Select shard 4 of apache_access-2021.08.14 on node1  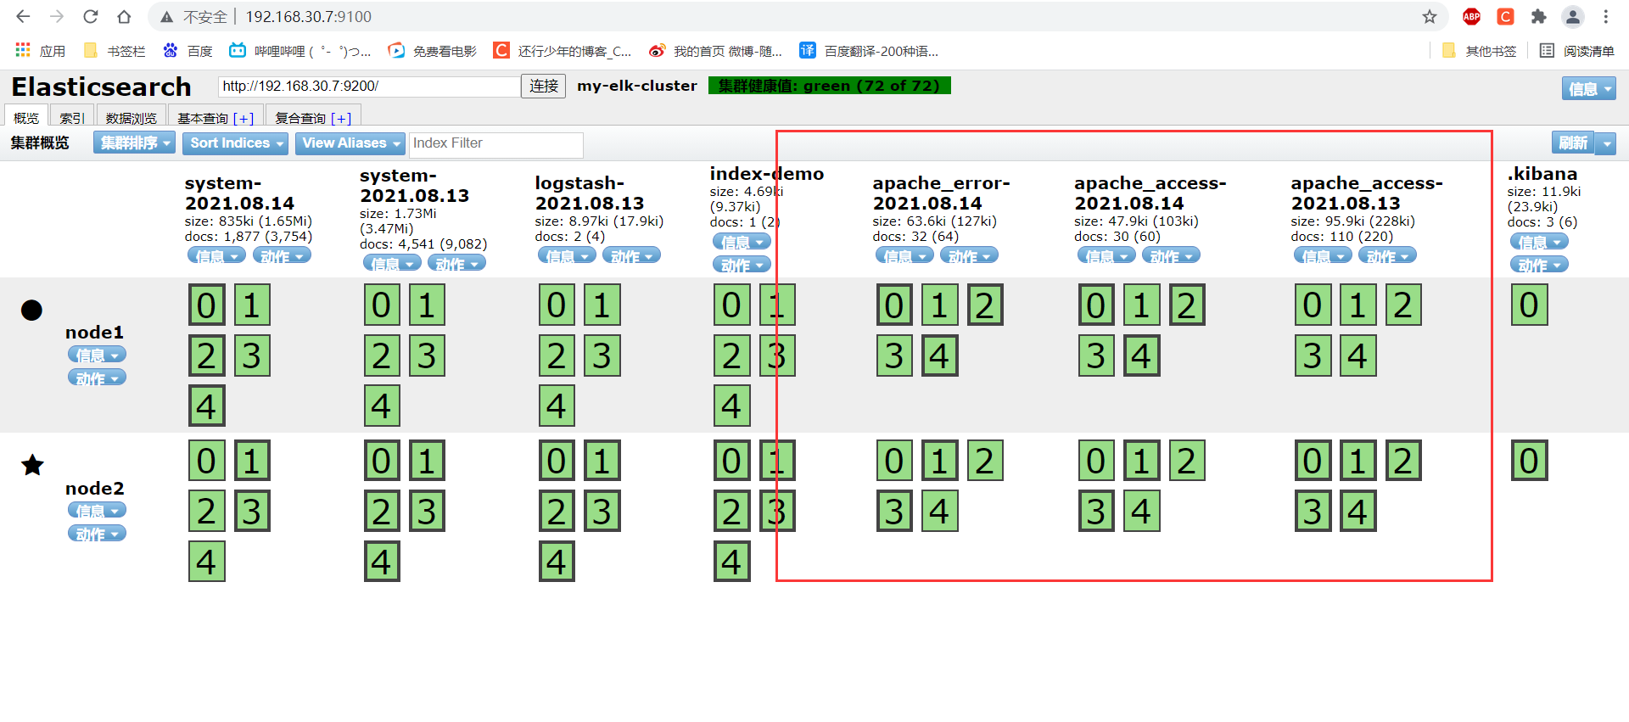tap(1141, 355)
